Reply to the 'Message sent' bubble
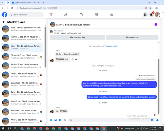 [76, 59]
